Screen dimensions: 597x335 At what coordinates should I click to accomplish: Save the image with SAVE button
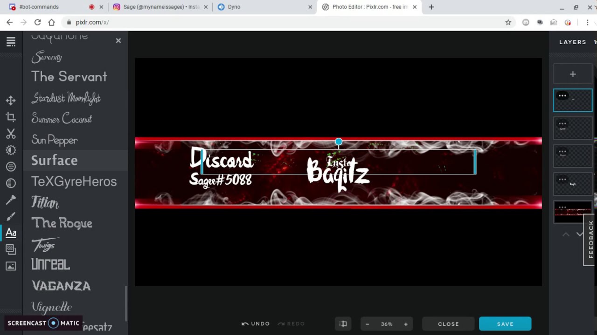point(505,324)
